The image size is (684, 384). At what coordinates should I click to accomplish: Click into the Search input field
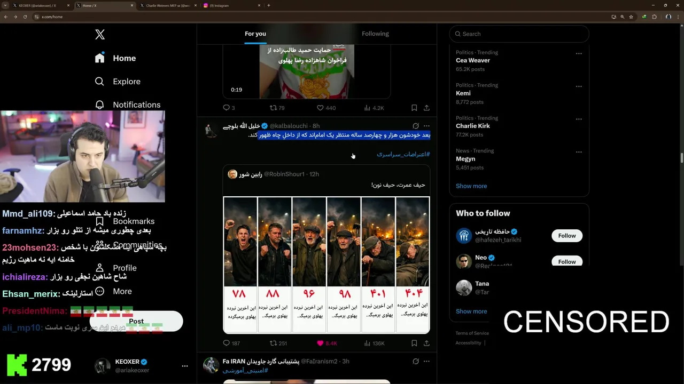click(x=519, y=34)
